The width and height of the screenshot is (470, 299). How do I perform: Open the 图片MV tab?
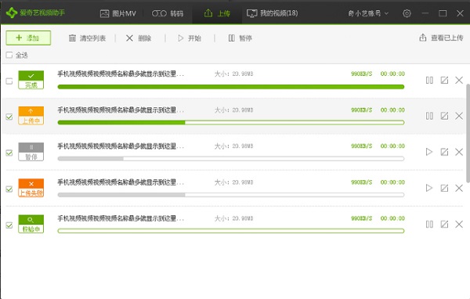pyautogui.click(x=117, y=13)
